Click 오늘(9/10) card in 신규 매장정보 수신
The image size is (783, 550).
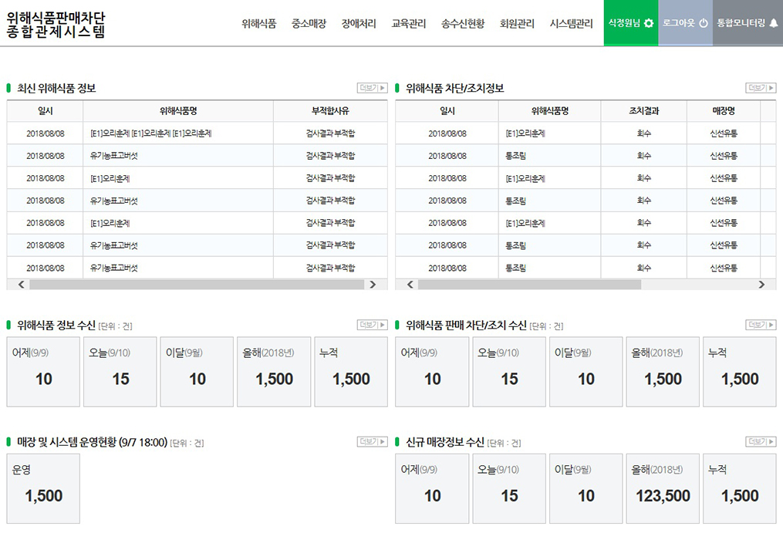tap(509, 488)
